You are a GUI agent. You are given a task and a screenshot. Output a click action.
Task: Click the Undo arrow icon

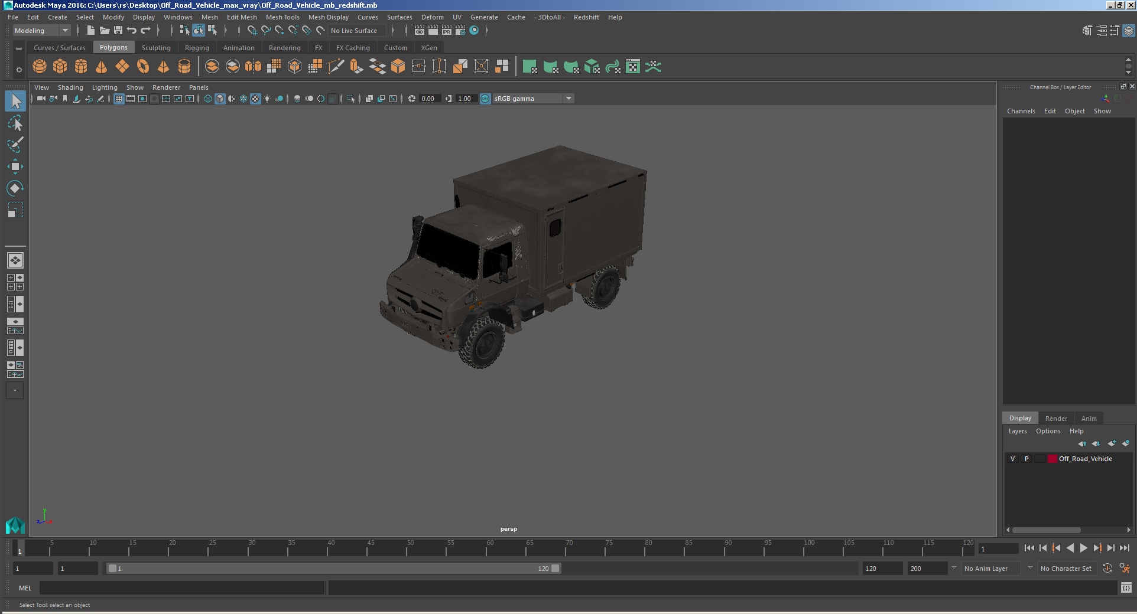(132, 31)
